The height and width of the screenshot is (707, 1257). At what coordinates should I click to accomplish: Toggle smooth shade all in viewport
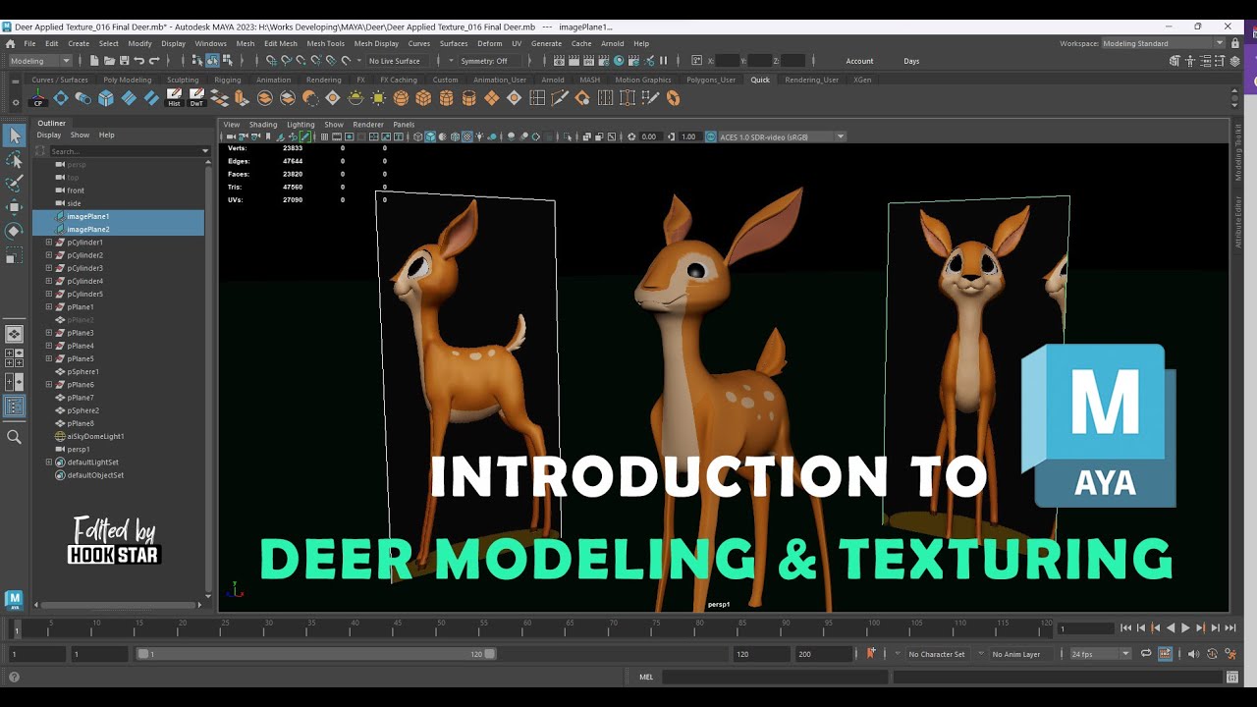click(x=431, y=136)
